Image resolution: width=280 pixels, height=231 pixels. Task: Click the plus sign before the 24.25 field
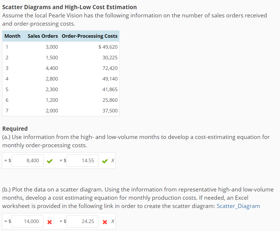(x=61, y=221)
